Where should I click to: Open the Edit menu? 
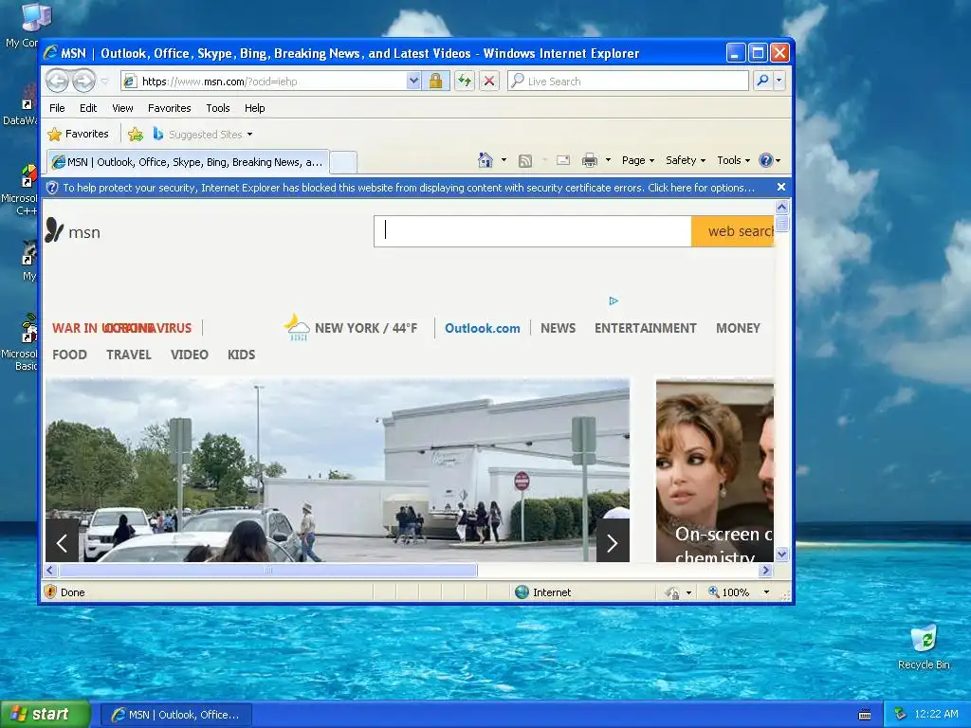[88, 108]
